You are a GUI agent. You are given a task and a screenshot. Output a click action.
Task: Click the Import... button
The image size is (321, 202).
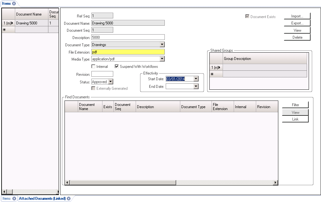(297, 16)
